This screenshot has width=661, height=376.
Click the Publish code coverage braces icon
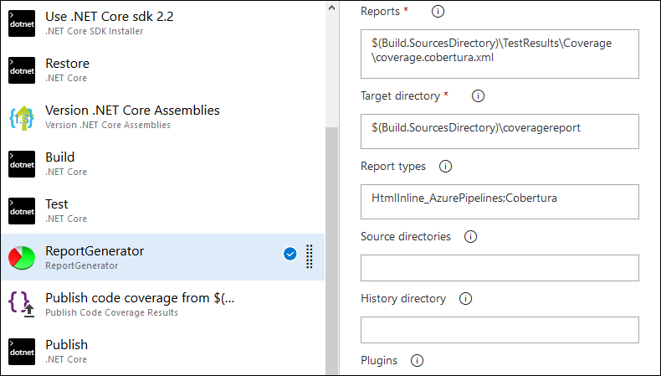click(x=22, y=304)
